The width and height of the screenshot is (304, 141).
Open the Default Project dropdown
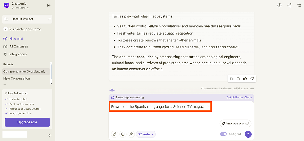pyautogui.click(x=27, y=19)
